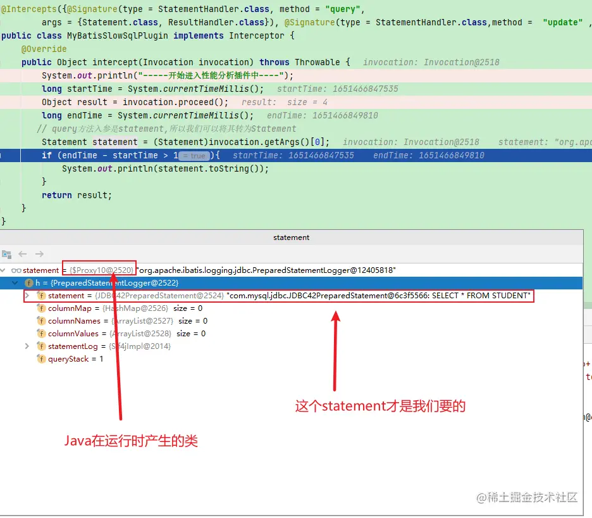Viewport: 592px width, 518px height.
Task: Click the field icon beside queryStack
Action: 41,359
